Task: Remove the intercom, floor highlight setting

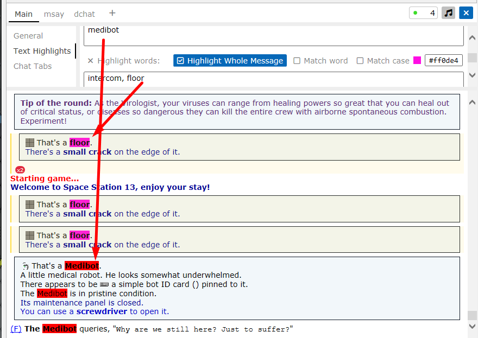Action: pos(90,61)
